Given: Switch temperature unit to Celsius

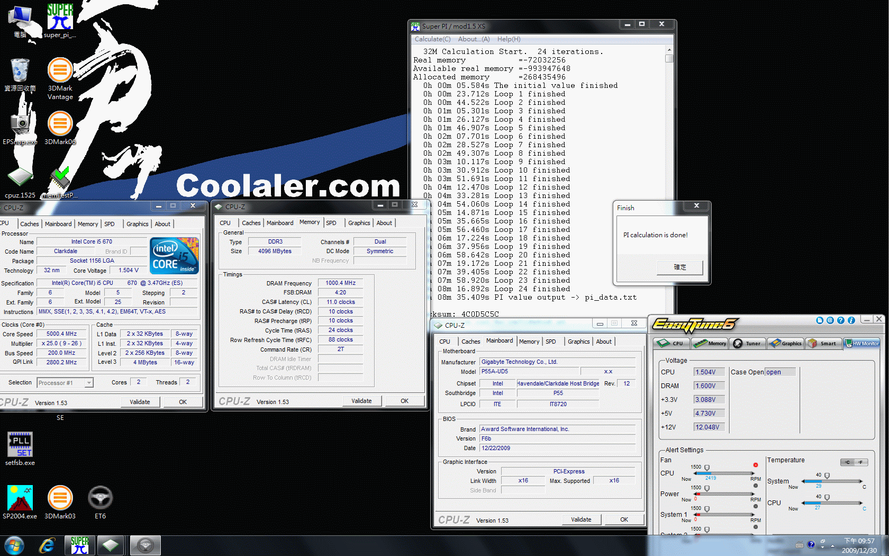Looking at the screenshot, I should point(848,462).
